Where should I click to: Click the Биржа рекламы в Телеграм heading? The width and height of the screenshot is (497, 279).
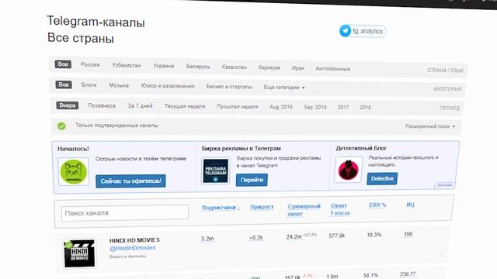[x=242, y=148]
